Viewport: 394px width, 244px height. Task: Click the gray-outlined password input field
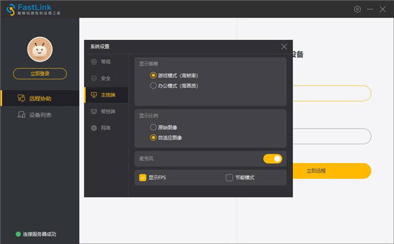tap(332, 136)
